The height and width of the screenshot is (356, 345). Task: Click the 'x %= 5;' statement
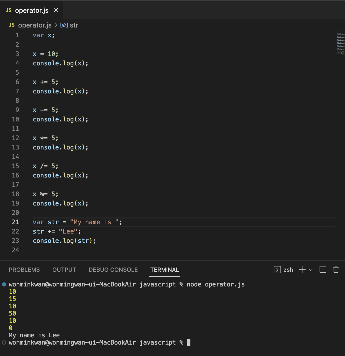(x=45, y=194)
